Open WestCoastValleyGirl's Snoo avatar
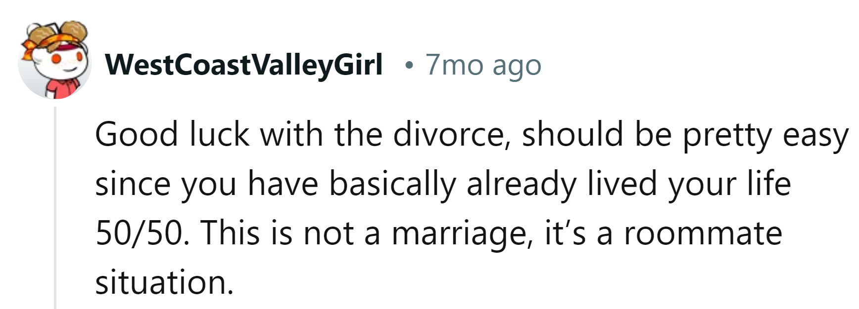The image size is (859, 309). pyautogui.click(x=54, y=60)
